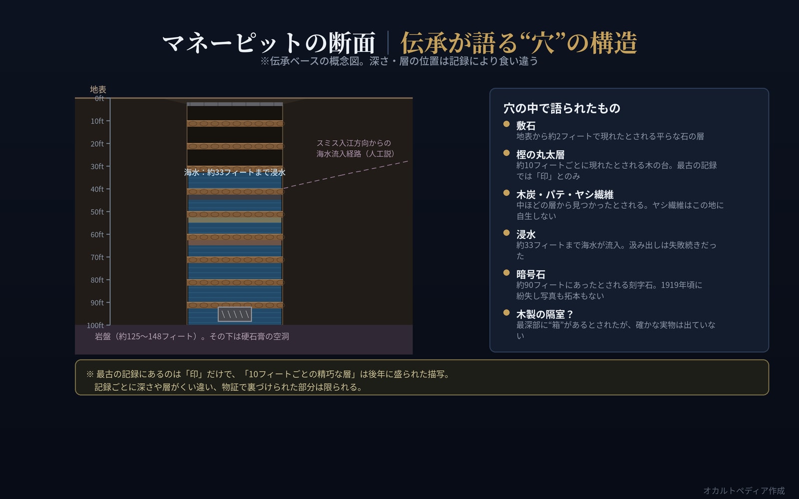Click the bedrock caption '岩盤（約125〜148フィート）'
Screen dimensions: 799x499
coord(148,336)
